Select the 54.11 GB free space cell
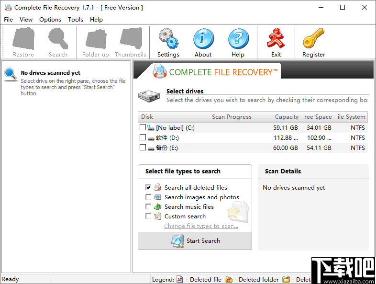Viewport: 376px width, 284px height. tap(319, 148)
